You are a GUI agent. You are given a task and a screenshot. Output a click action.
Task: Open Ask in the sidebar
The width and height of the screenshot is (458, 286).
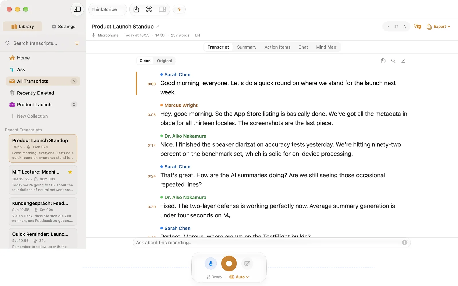point(43,69)
